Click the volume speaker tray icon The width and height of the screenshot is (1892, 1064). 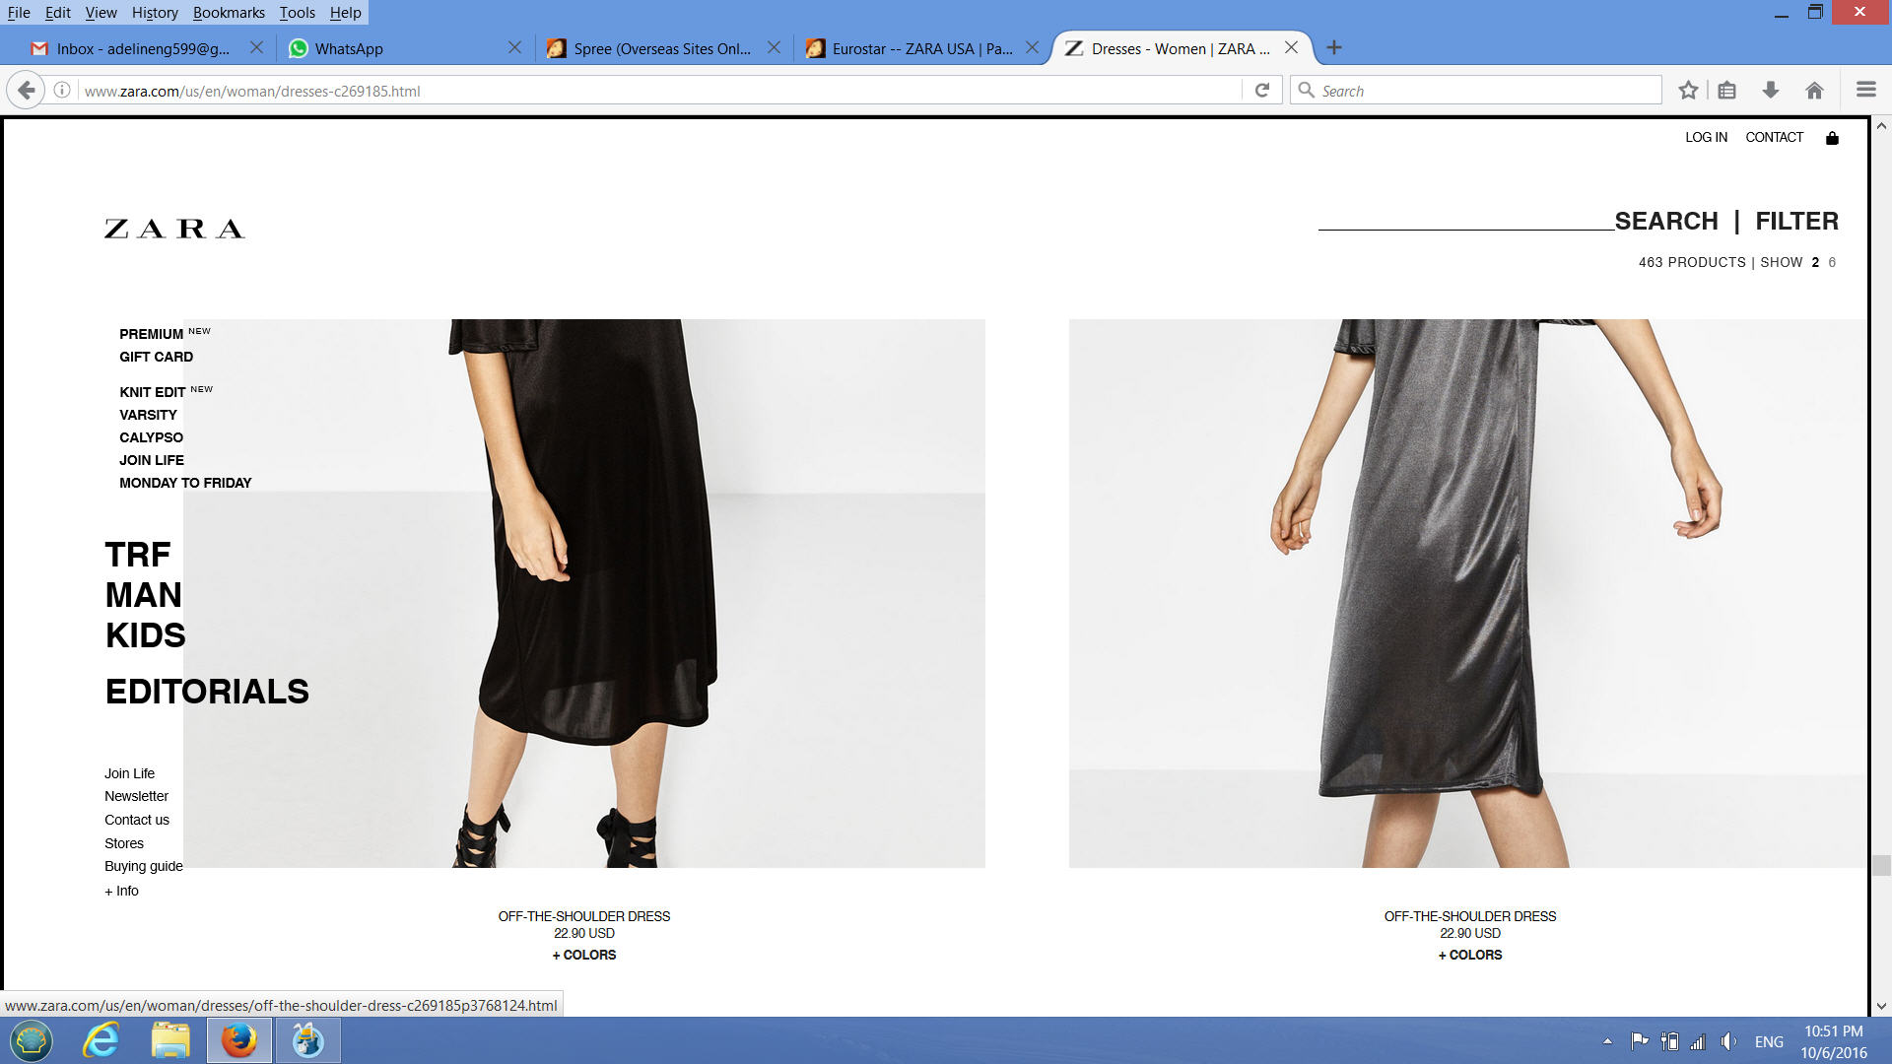pyautogui.click(x=1727, y=1041)
